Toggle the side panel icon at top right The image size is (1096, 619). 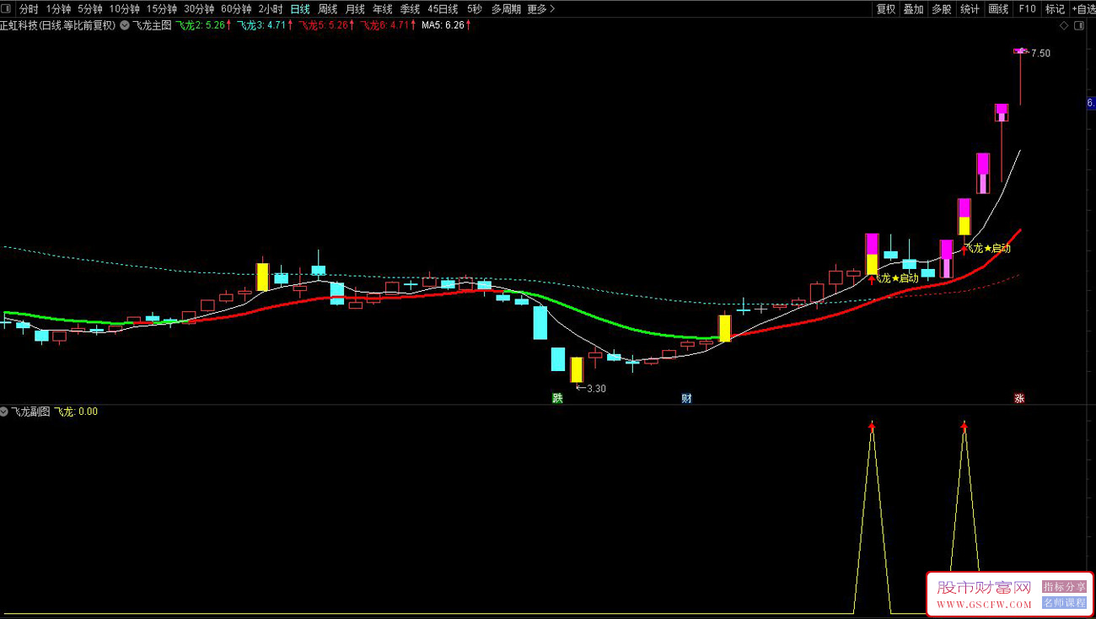[x=1078, y=26]
